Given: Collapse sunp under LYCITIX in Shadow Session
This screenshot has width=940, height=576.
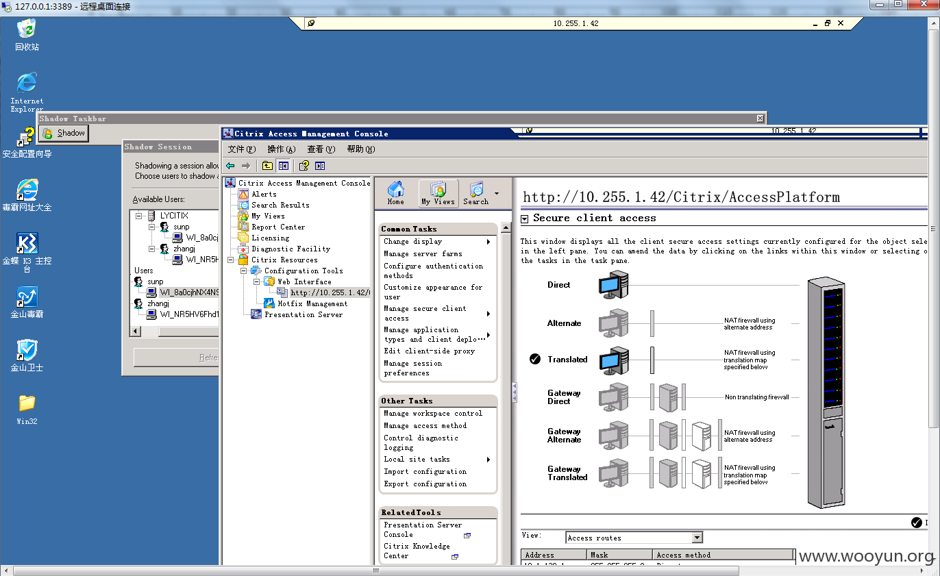Looking at the screenshot, I should (152, 227).
